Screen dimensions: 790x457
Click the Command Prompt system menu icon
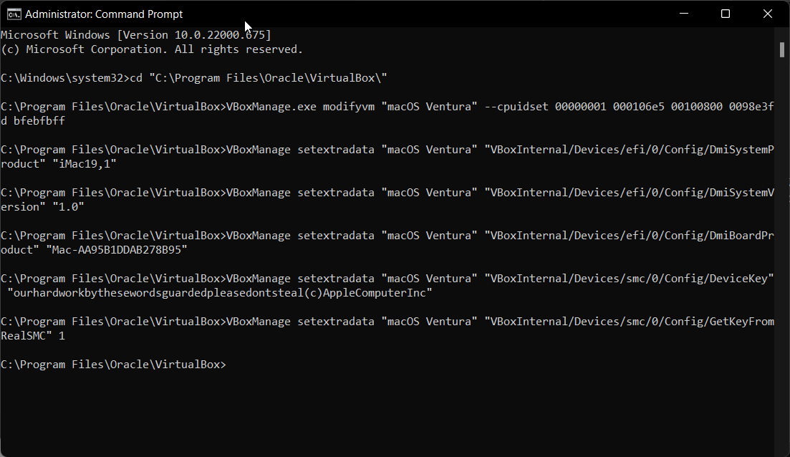pos(14,14)
